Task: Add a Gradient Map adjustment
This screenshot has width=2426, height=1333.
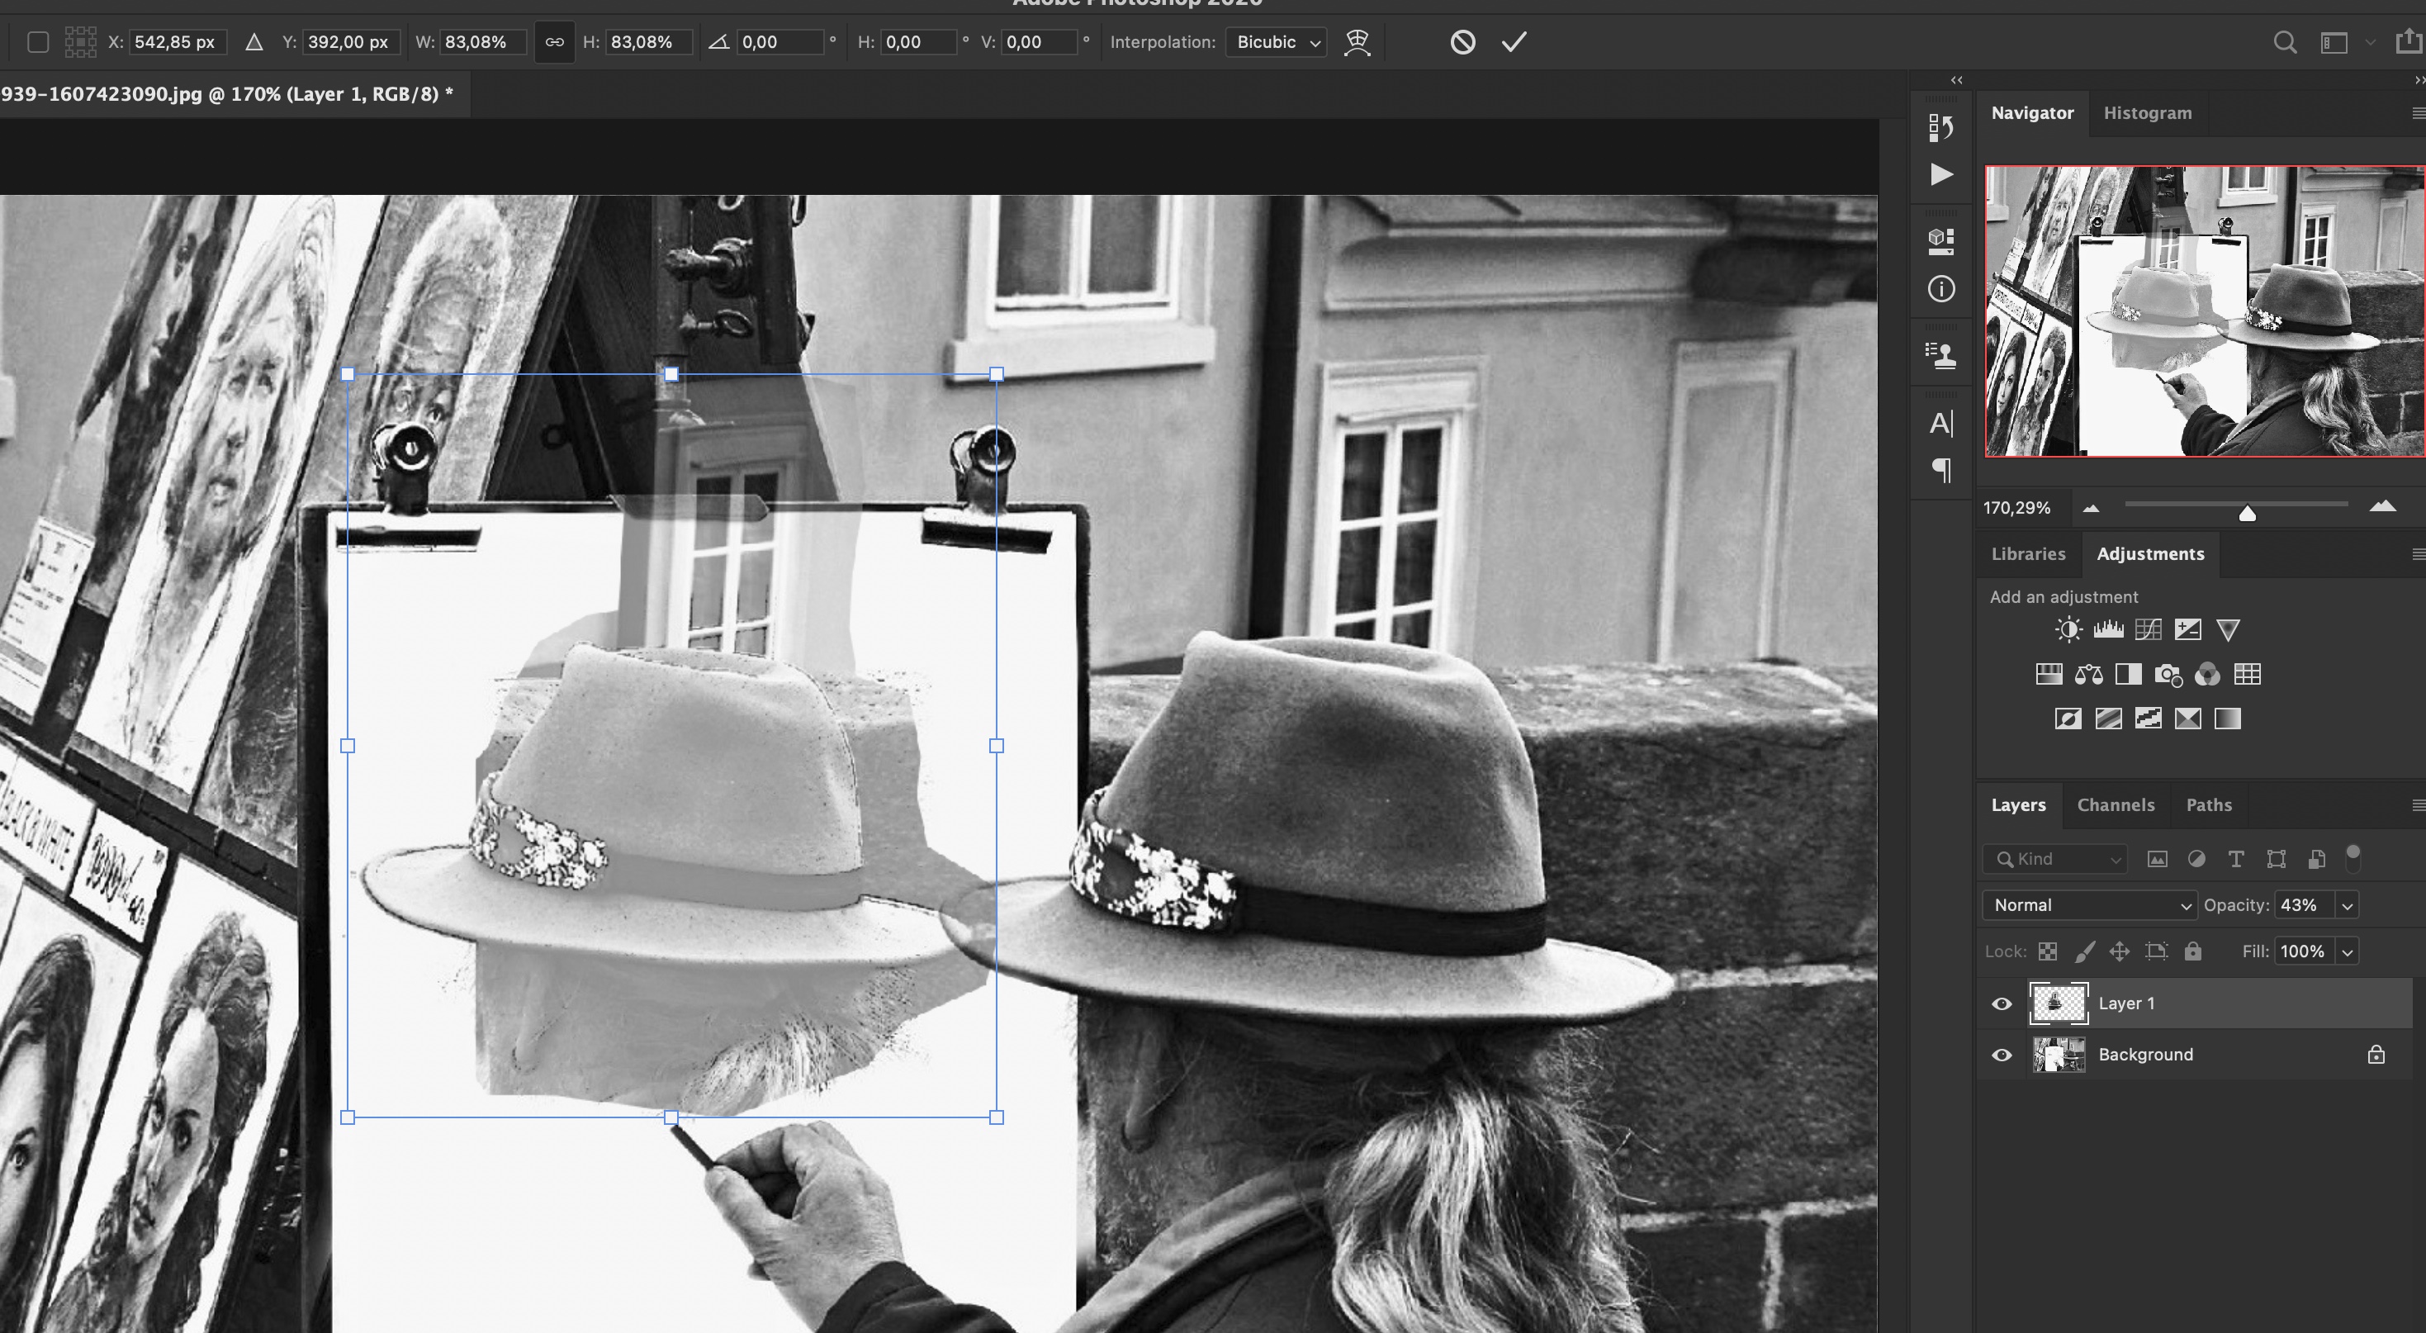Action: tap(2227, 719)
